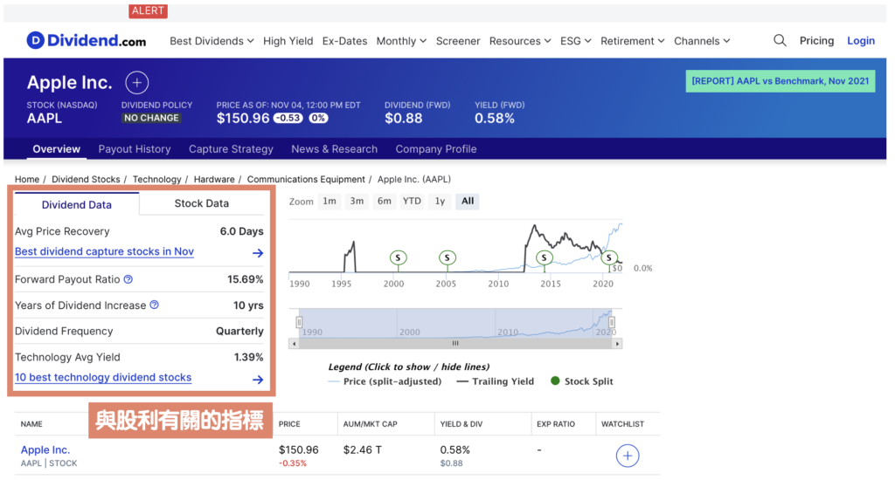Screen dimensions: 895x480
Task: Click arrow beside 10 best technology dividend stocks
Action: click(258, 379)
